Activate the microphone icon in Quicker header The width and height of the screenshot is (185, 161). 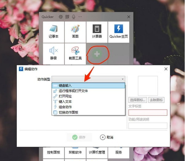click(74, 17)
